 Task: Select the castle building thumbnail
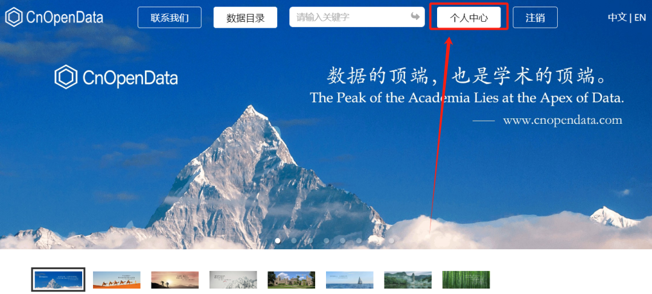[291, 280]
